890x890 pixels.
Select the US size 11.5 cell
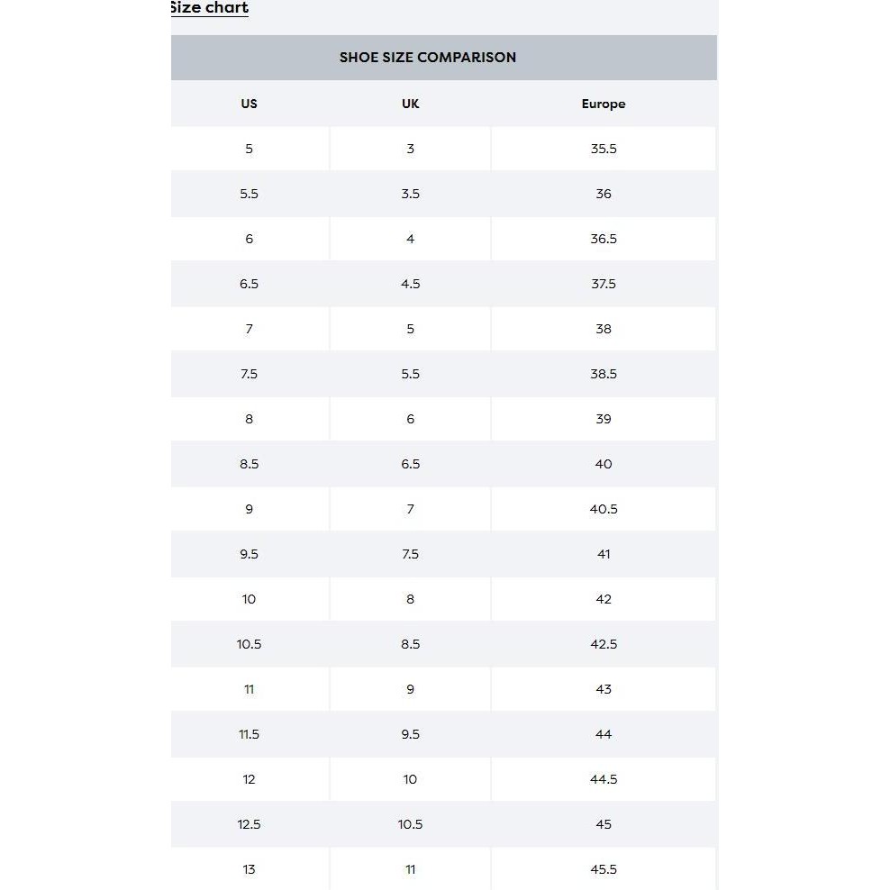250,734
